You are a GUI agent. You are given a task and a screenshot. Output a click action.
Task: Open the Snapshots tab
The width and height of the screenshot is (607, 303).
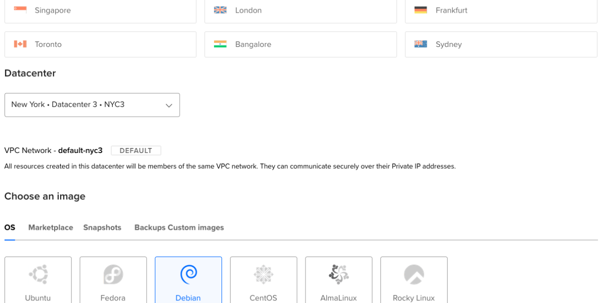[x=102, y=228]
